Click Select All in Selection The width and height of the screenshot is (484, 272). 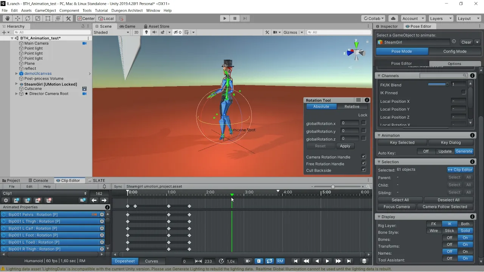click(x=400, y=200)
